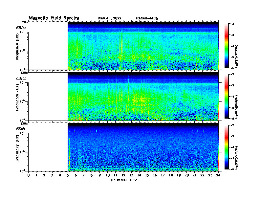The width and height of the screenshot is (260, 201).
Task: Click the "Nov.4 , 2022" date label
Action: [110, 18]
